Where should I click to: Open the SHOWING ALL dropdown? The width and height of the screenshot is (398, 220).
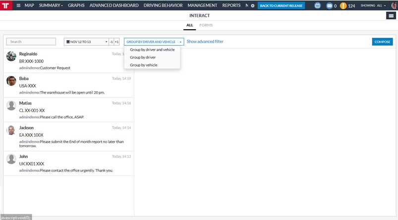point(373,5)
